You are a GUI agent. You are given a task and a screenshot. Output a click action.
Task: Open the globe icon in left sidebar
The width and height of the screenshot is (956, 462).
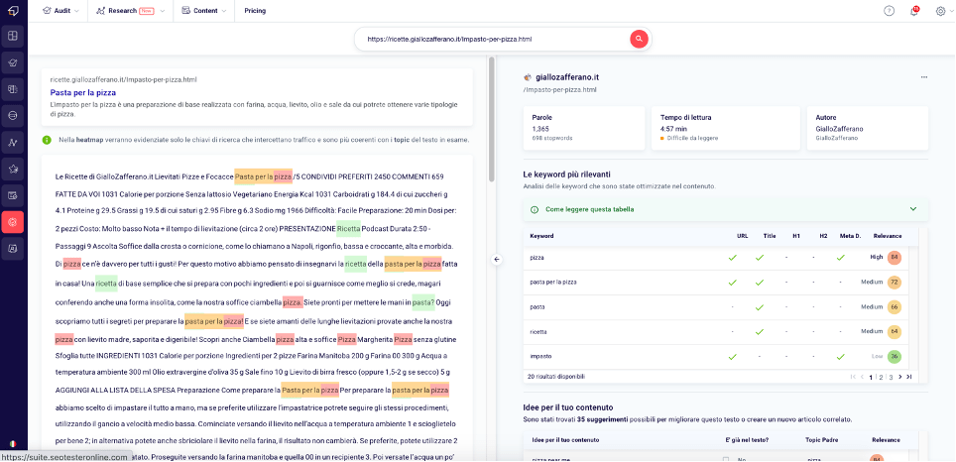tap(13, 115)
